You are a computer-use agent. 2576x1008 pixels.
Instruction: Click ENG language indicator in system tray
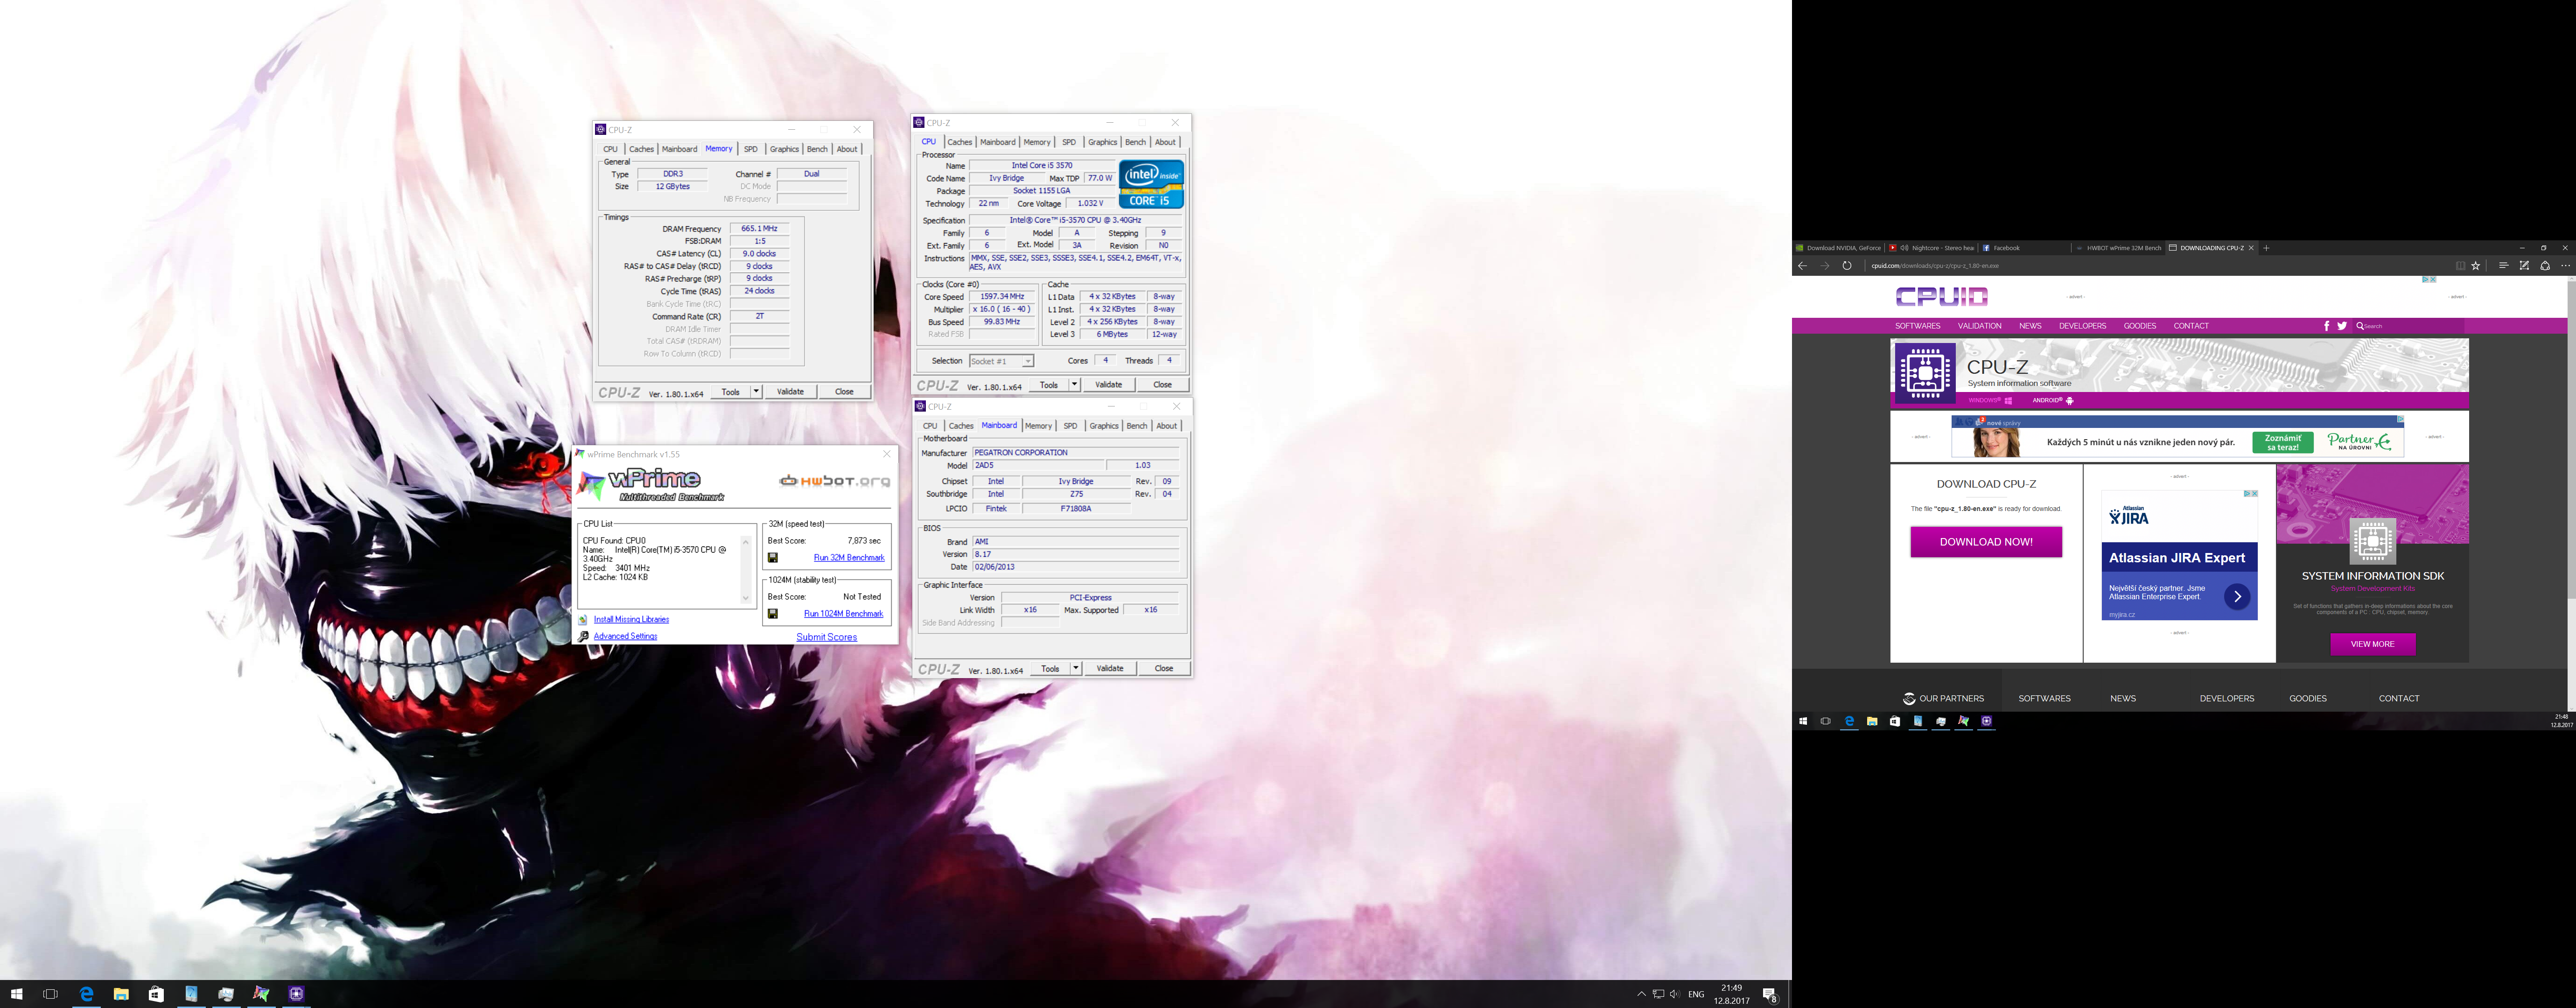coord(1696,994)
